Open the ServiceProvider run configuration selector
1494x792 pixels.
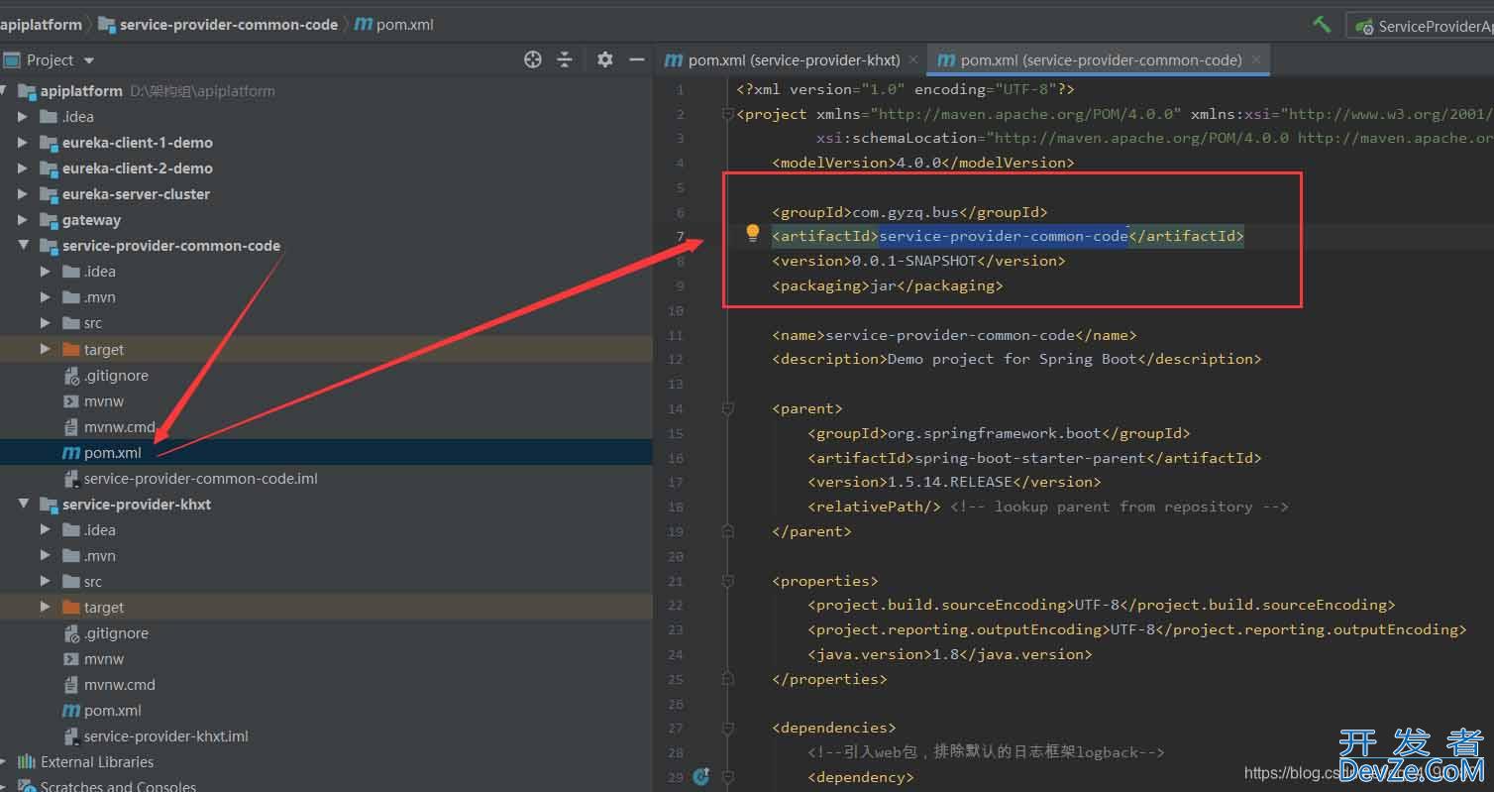pos(1425,27)
